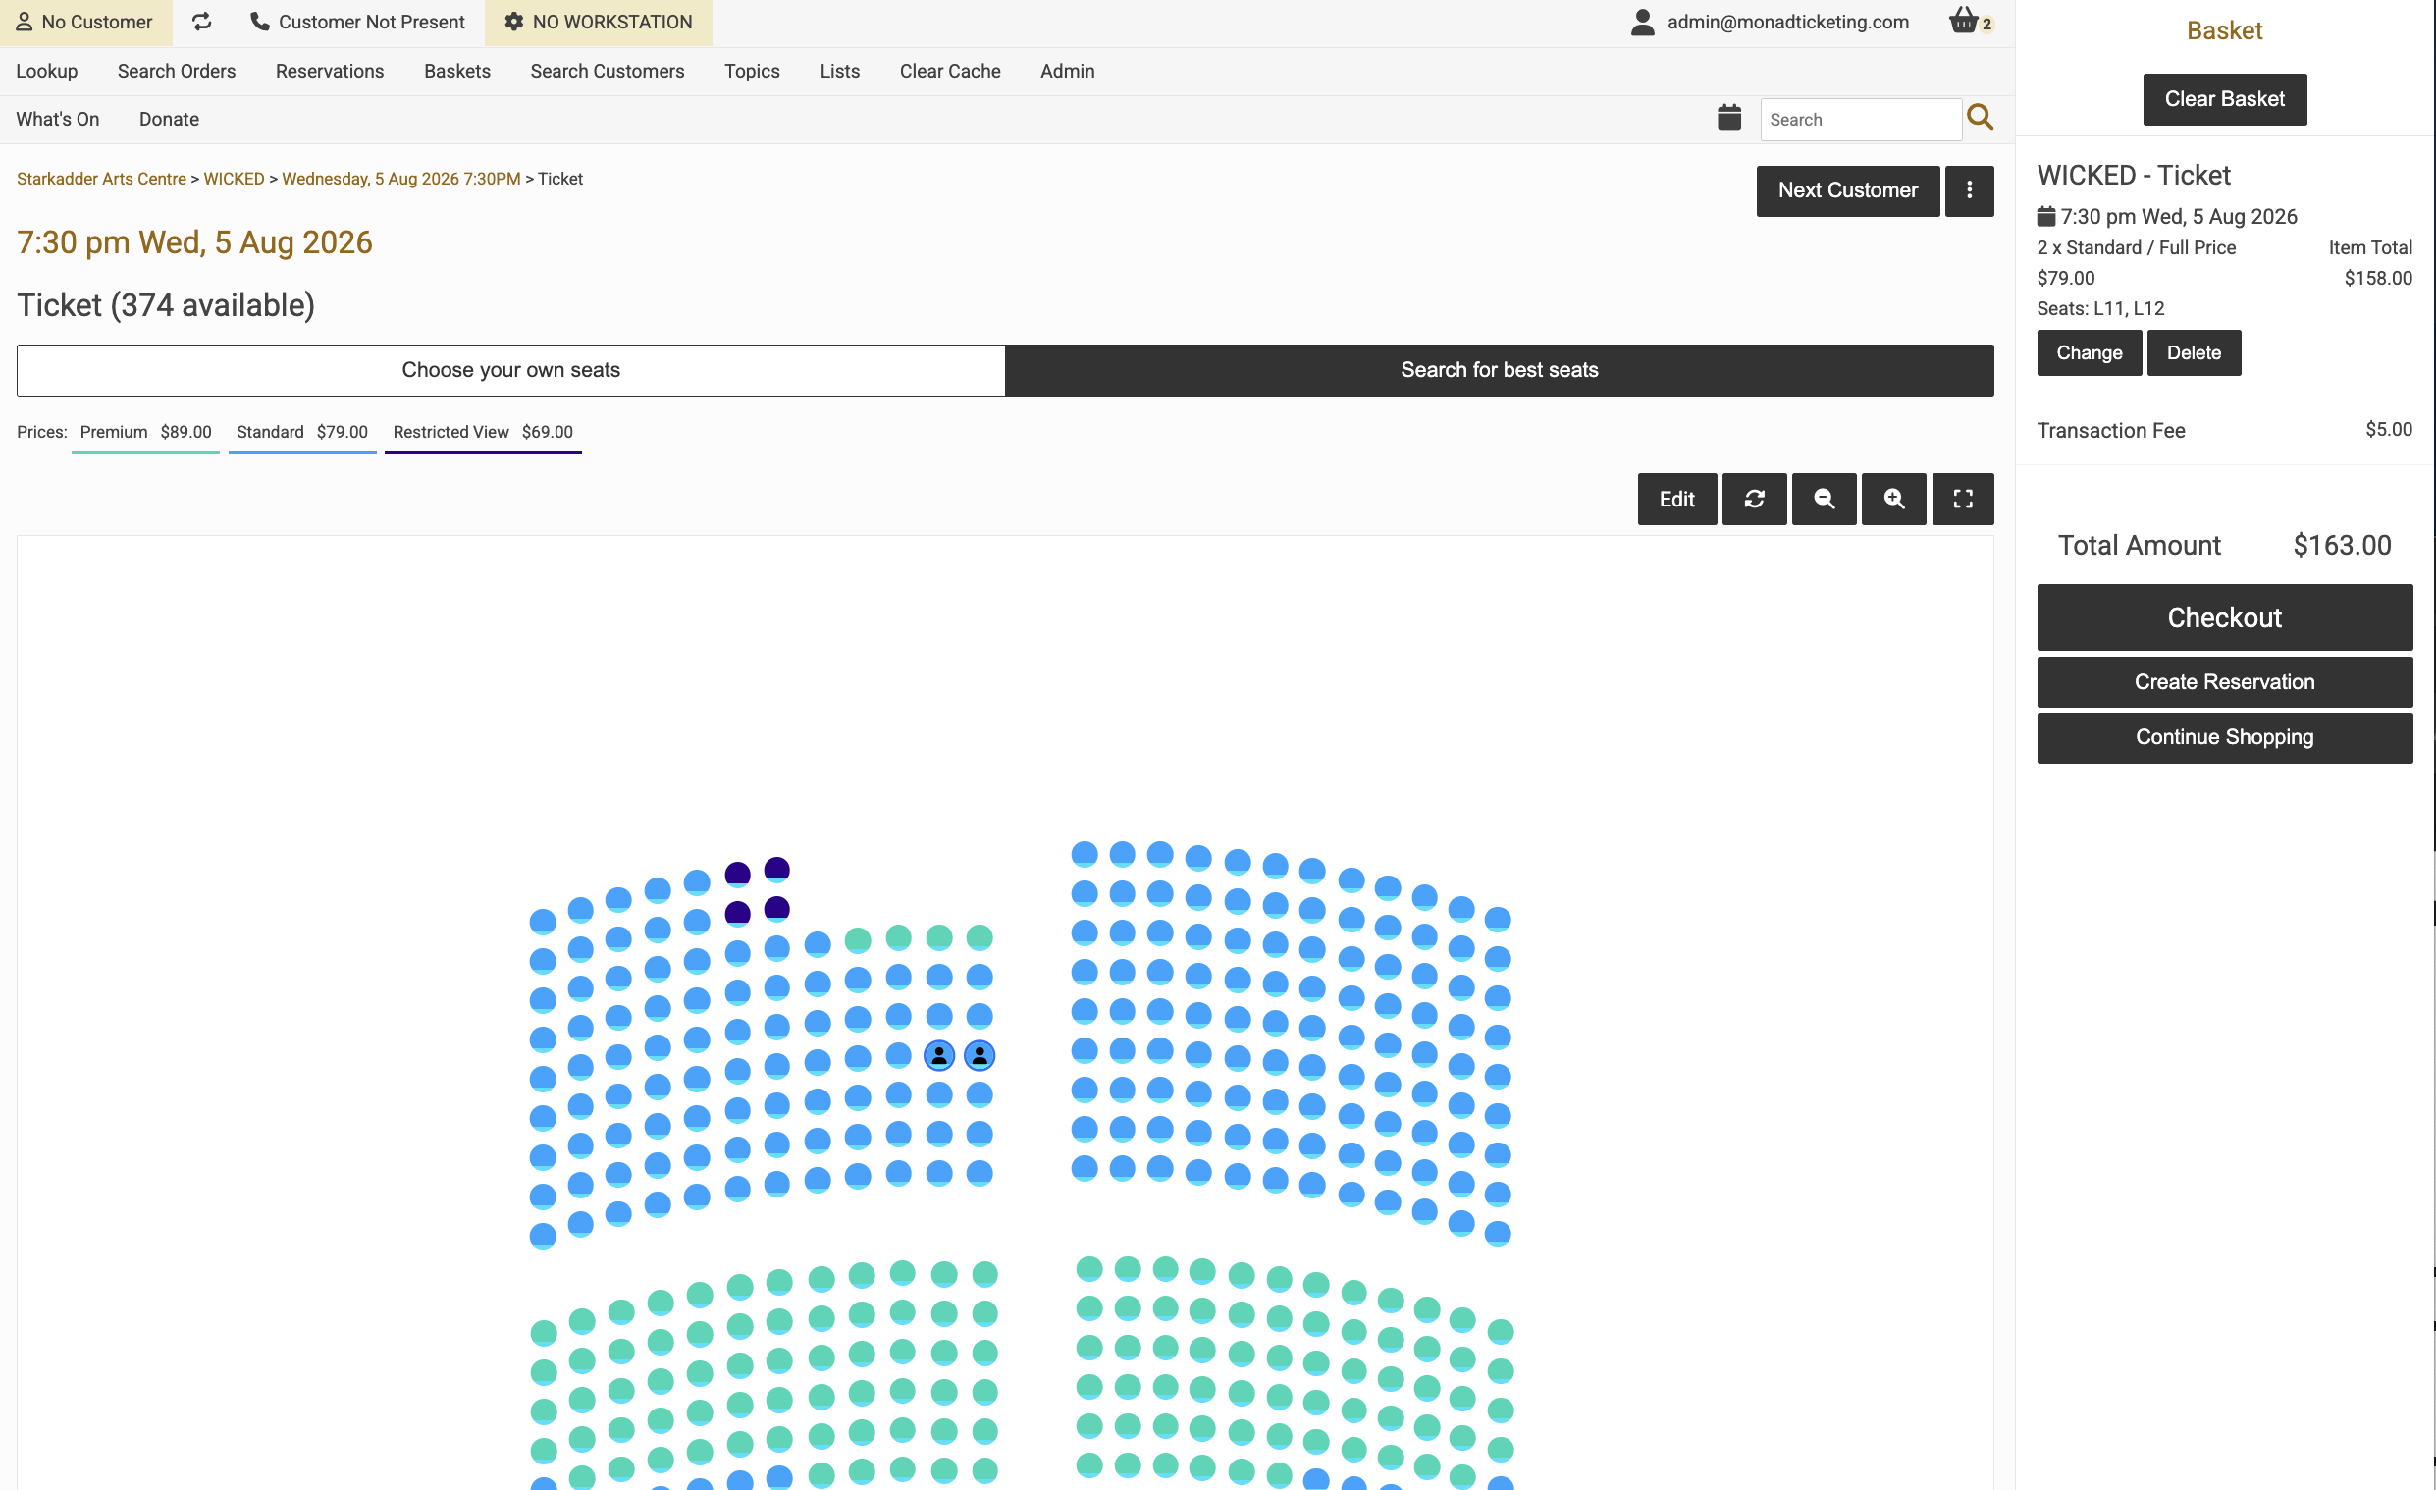Image resolution: width=2436 pixels, height=1490 pixels.
Task: Zoom out of the seating map
Action: [1824, 500]
